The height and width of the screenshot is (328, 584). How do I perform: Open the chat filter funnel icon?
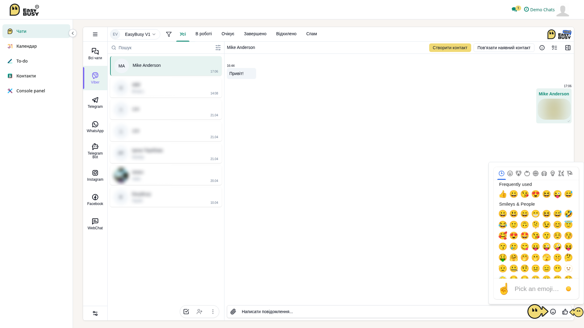click(169, 34)
